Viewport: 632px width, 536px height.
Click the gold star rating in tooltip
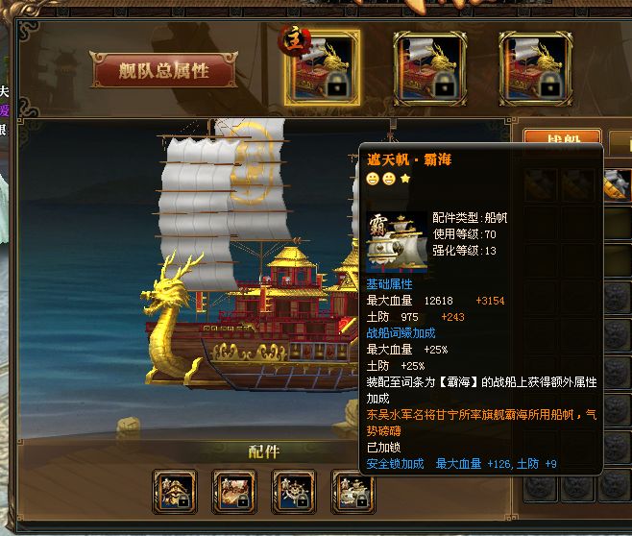pyautogui.click(x=405, y=178)
